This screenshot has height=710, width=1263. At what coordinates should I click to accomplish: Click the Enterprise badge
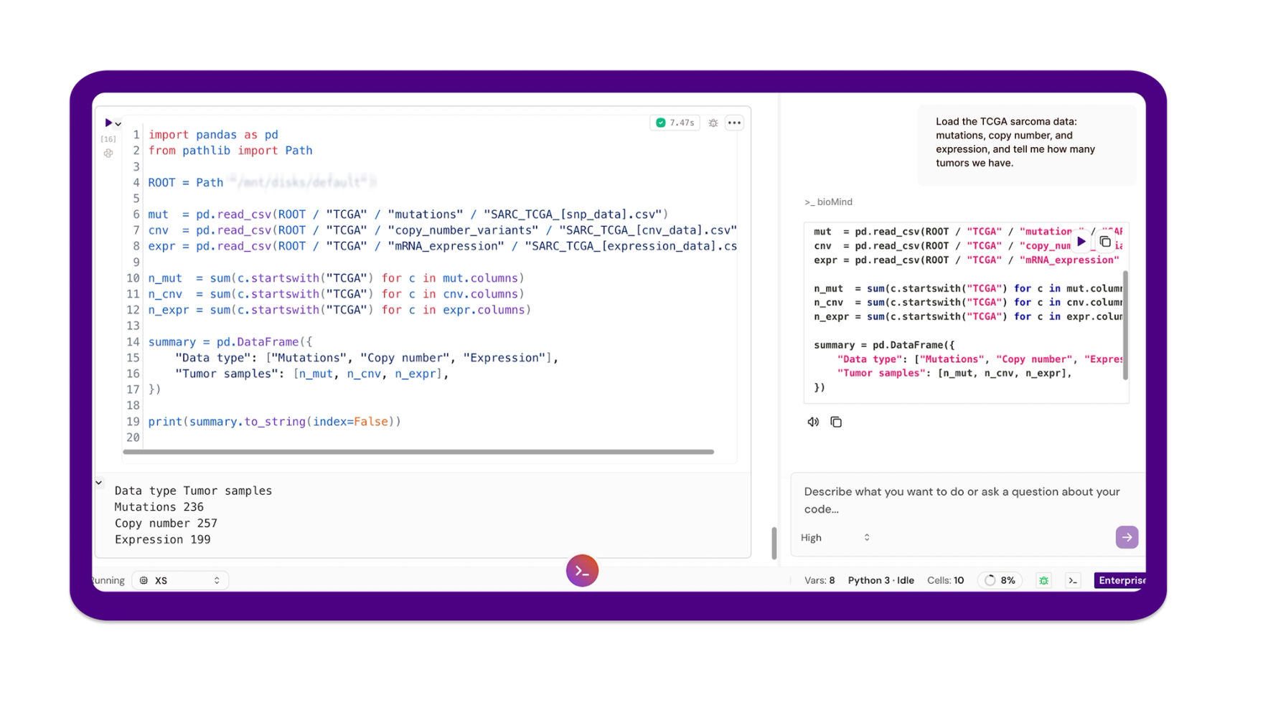[x=1120, y=580]
